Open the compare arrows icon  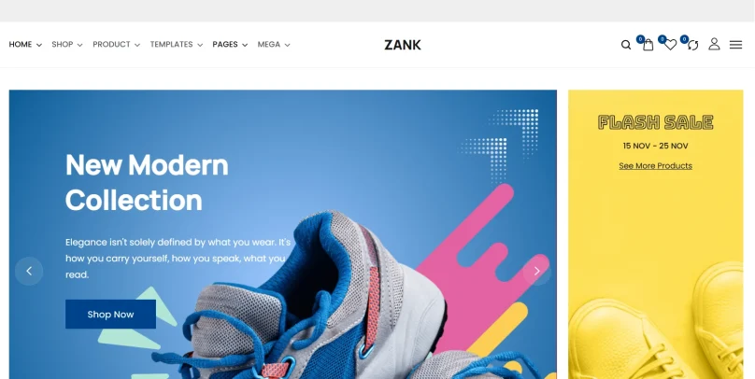coord(693,45)
